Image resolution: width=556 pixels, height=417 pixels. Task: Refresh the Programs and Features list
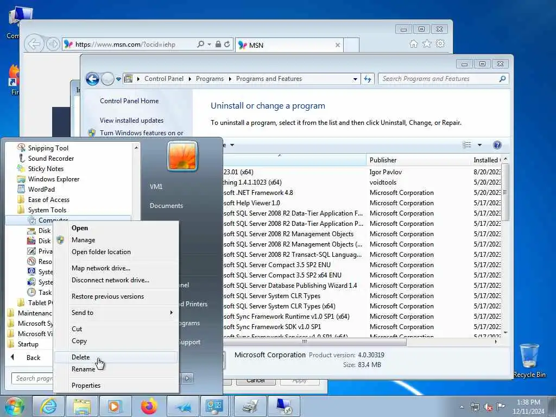tap(368, 79)
